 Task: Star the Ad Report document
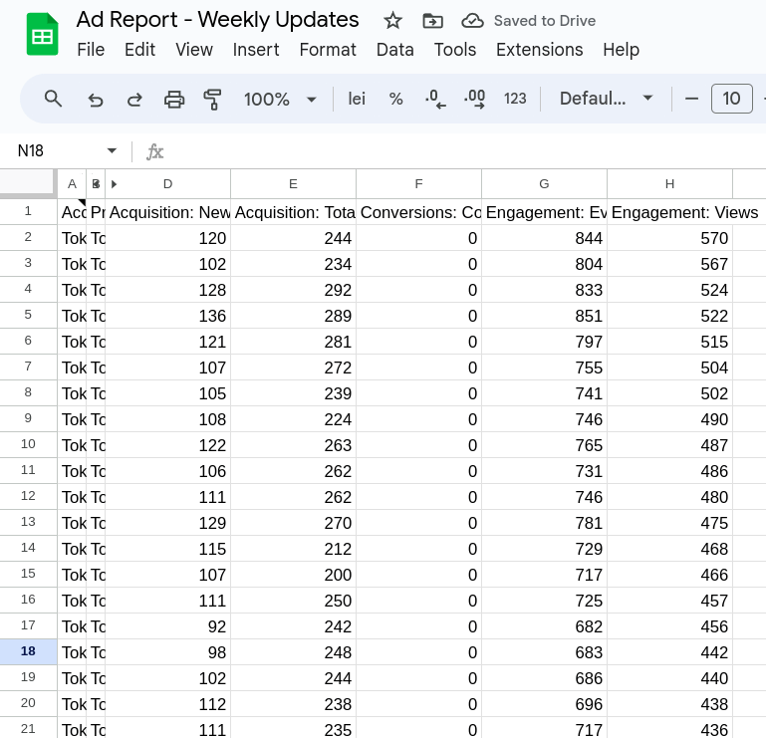point(392,21)
